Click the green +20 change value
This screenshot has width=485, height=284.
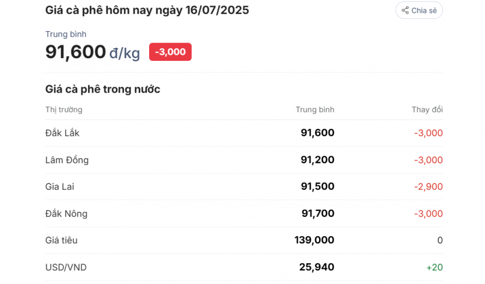tap(434, 267)
